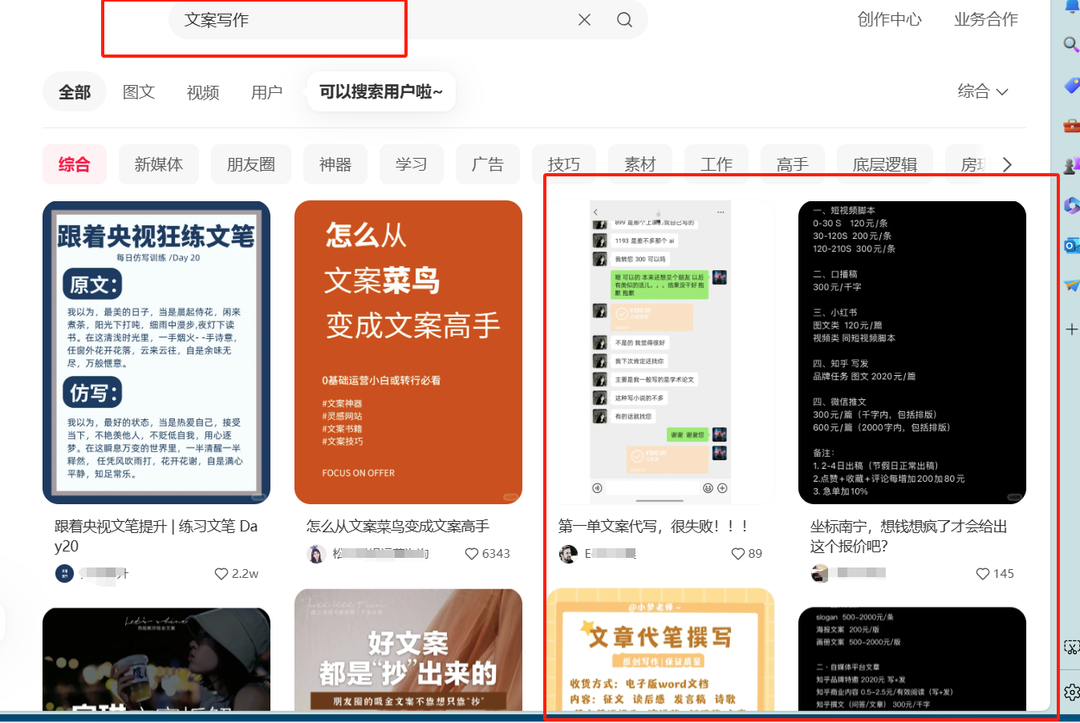Enable the 新媒体 filter tag
Screen dimensions: 1080x723
[158, 164]
